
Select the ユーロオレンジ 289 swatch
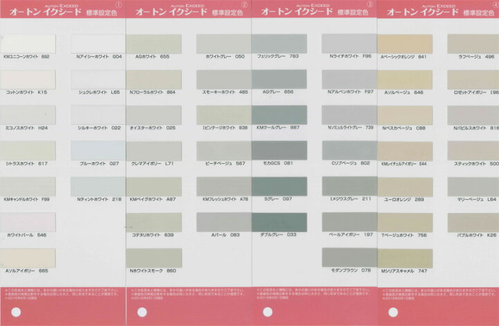[x=405, y=187]
